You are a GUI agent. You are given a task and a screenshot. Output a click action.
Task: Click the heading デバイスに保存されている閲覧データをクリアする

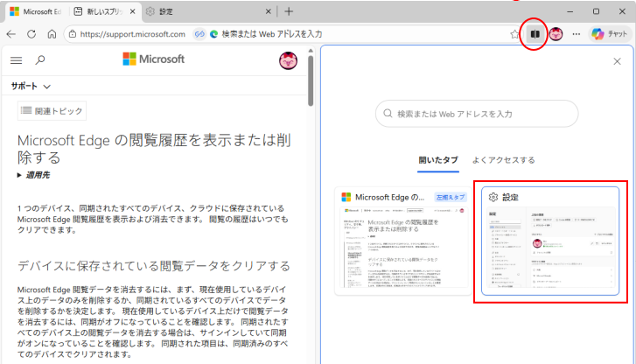coord(154,266)
